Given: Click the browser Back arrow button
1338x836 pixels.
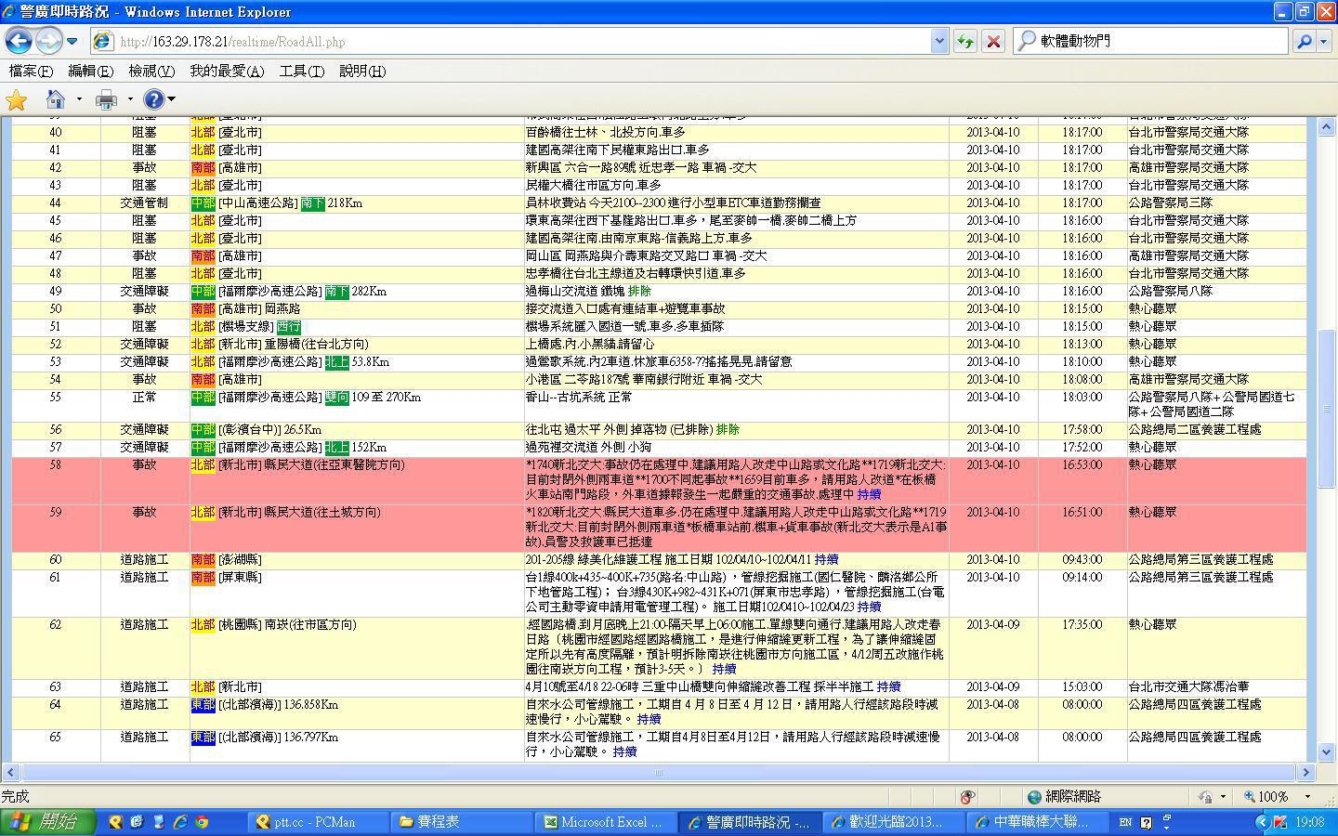Looking at the screenshot, I should point(19,41).
